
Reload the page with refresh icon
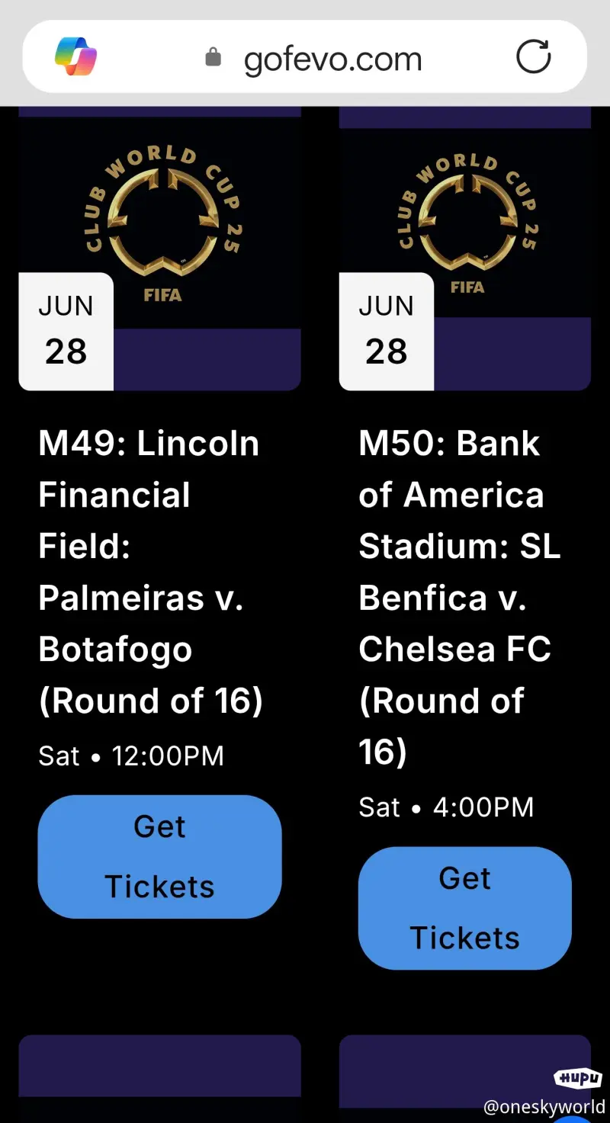533,56
